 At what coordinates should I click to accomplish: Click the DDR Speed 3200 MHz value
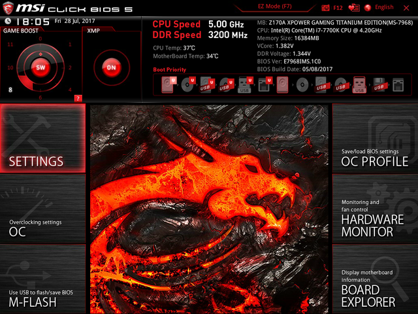click(228, 35)
